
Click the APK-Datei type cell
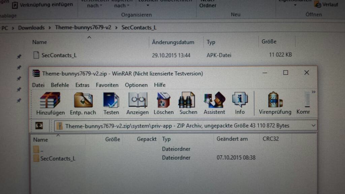[219, 55]
